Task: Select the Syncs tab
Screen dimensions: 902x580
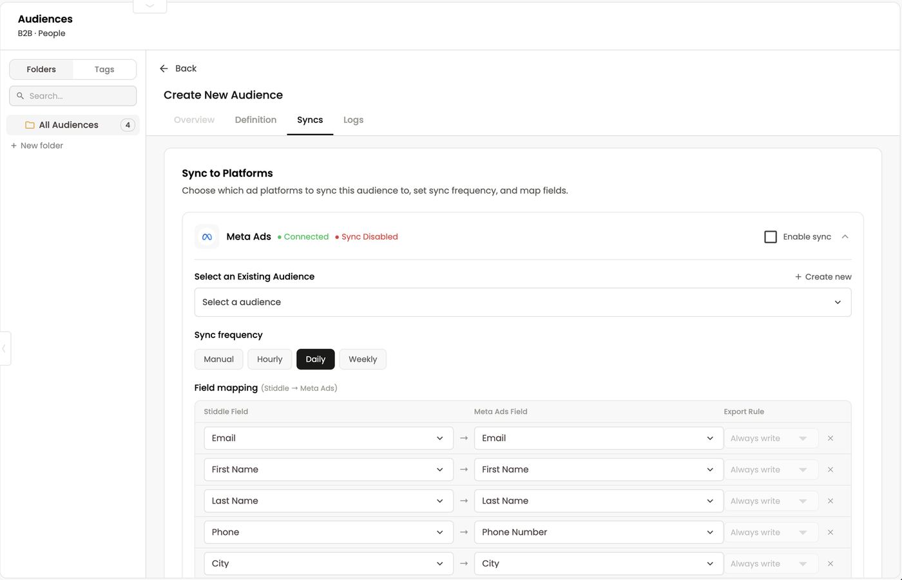Action: (310, 120)
